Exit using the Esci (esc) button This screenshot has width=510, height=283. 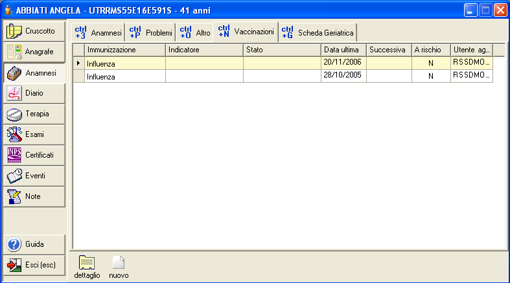click(x=34, y=265)
